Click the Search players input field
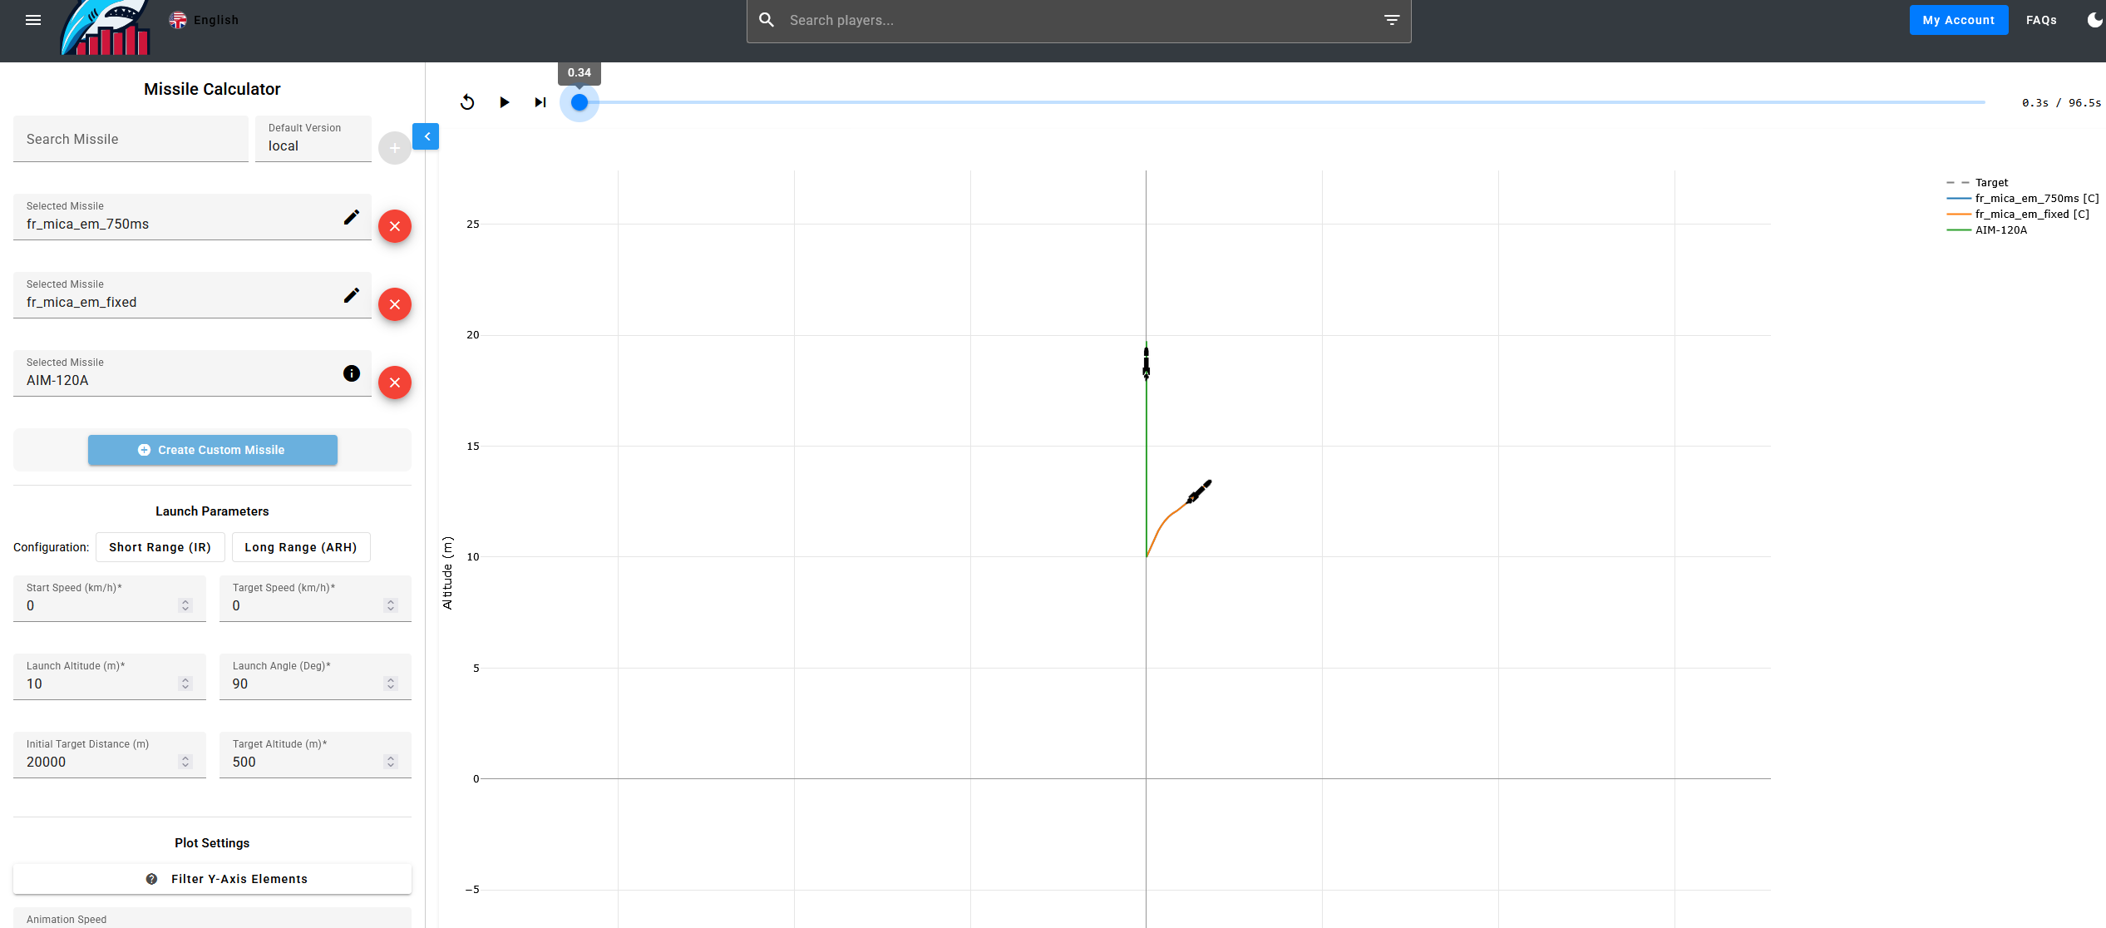The width and height of the screenshot is (2106, 928). coord(1079,20)
